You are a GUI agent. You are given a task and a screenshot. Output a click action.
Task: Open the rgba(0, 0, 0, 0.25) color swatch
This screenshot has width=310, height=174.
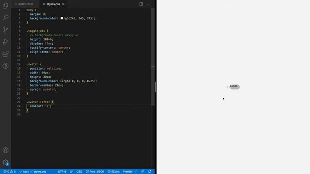(x=62, y=81)
